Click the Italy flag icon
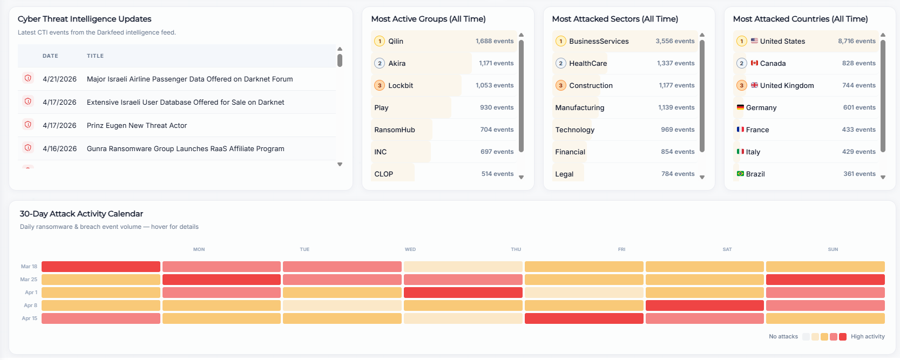The image size is (900, 360). (x=740, y=151)
